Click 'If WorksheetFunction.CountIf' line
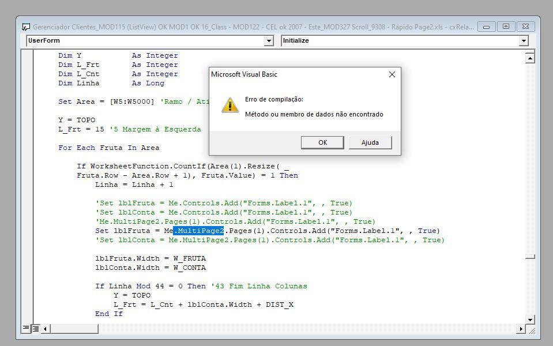Viewport: 553px width, 346px height. [x=183, y=166]
